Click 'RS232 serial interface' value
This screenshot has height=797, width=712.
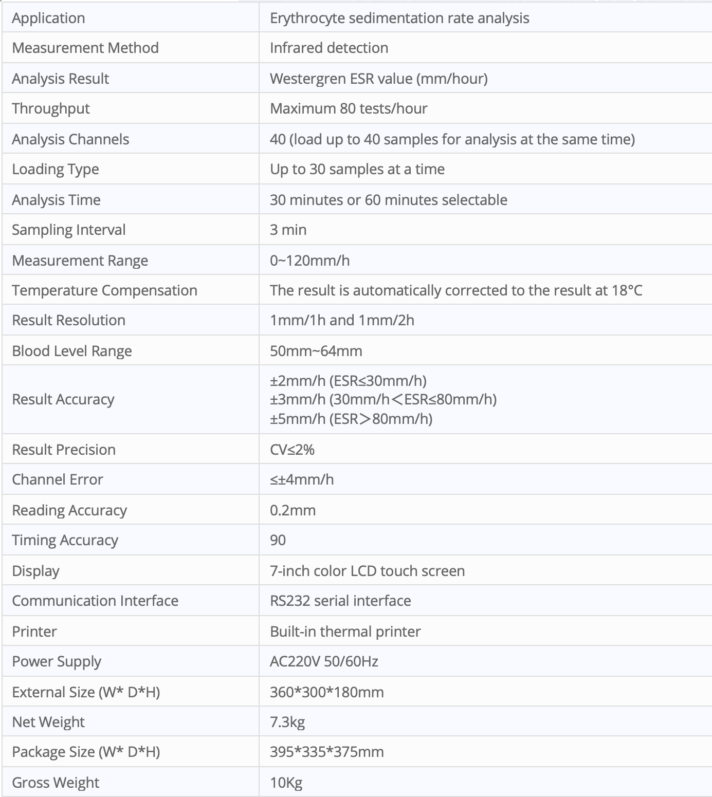tap(340, 601)
